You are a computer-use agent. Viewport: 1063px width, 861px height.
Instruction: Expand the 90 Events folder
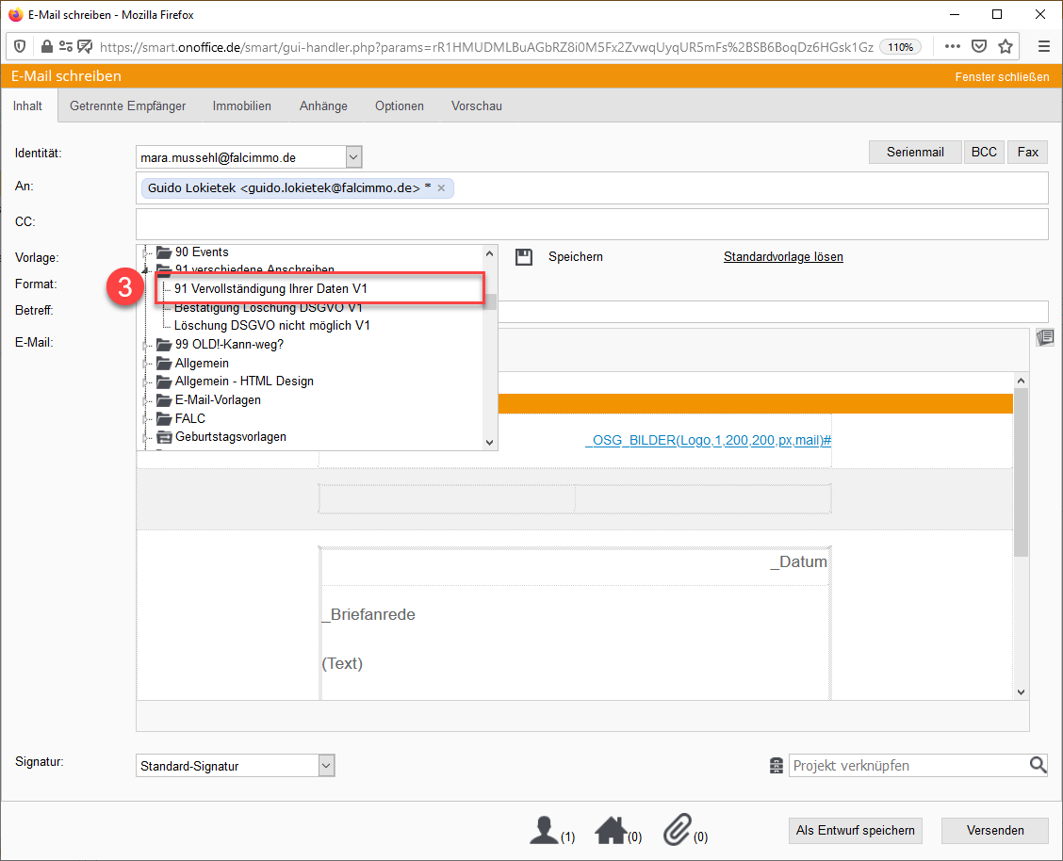pyautogui.click(x=146, y=252)
